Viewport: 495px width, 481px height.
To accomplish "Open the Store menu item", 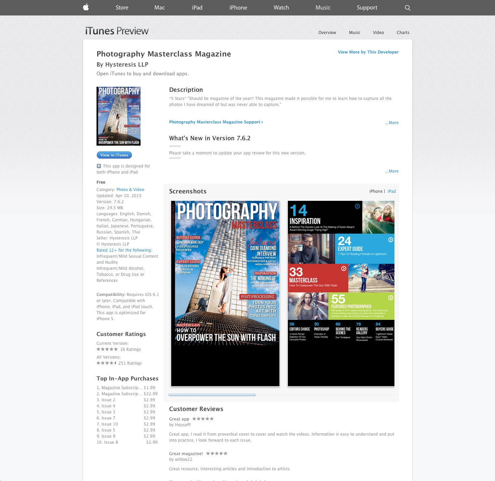I will click(x=122, y=7).
